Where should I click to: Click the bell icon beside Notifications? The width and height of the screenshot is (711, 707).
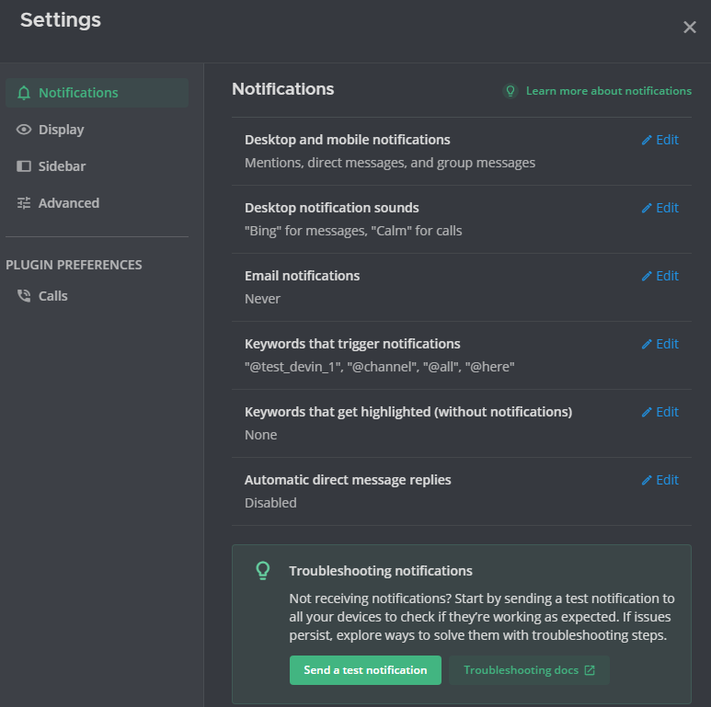click(24, 93)
